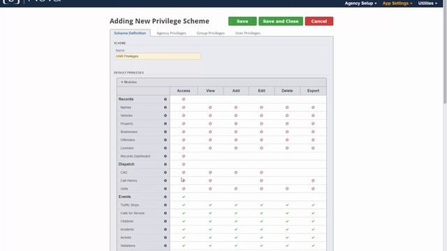Image resolution: width=447 pixels, height=251 pixels.
Task: Collapse the Modules section
Action: pos(129,82)
